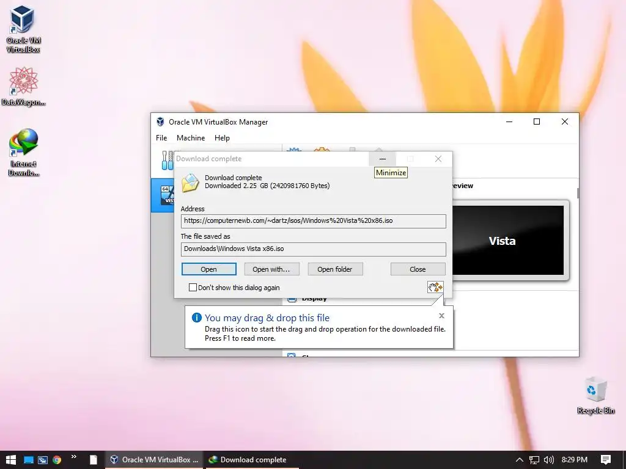
Task: Click the Vista preview thumbnail in VirtualBox
Action: tap(508, 240)
